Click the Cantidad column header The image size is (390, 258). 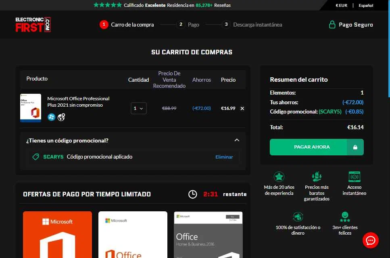(139, 80)
